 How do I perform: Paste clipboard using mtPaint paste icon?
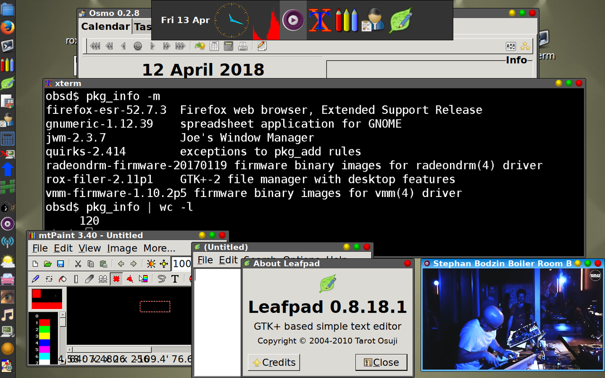103,264
